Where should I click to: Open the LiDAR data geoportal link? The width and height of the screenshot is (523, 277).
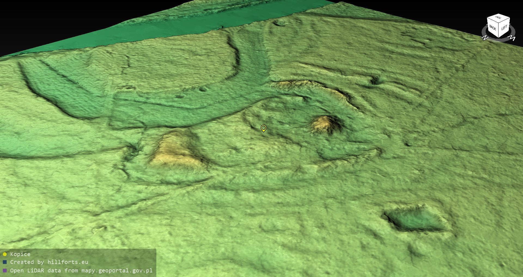click(81, 270)
